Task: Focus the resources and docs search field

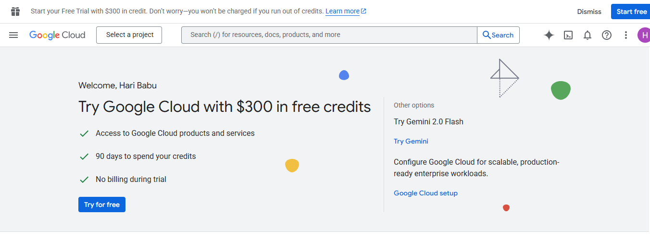Action: tap(329, 35)
